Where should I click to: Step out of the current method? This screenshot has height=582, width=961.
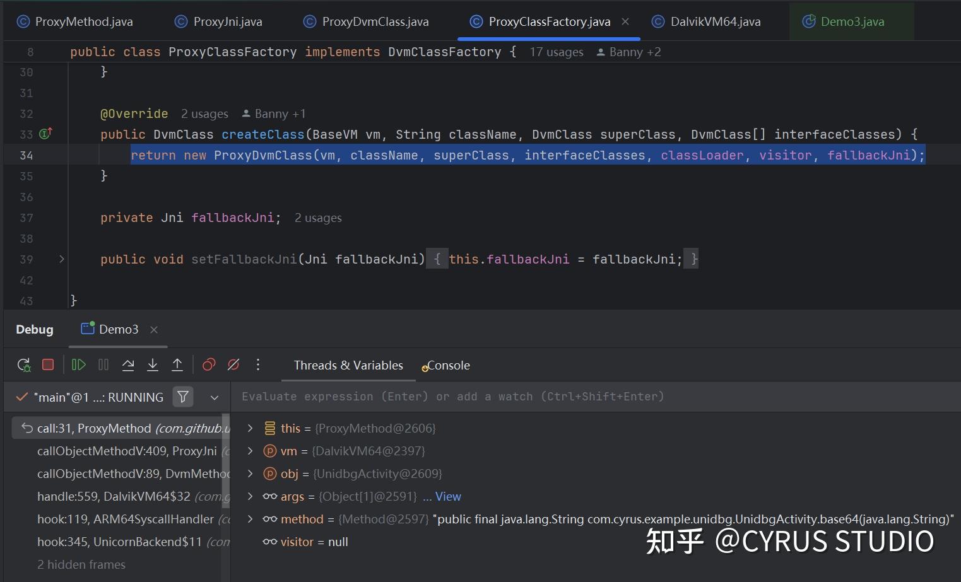click(177, 364)
